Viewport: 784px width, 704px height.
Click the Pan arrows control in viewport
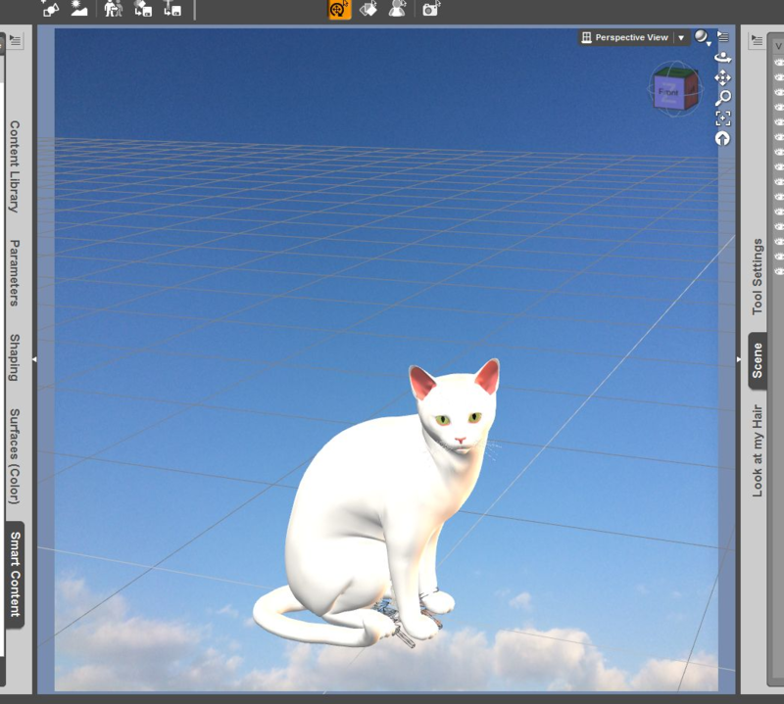tap(722, 78)
